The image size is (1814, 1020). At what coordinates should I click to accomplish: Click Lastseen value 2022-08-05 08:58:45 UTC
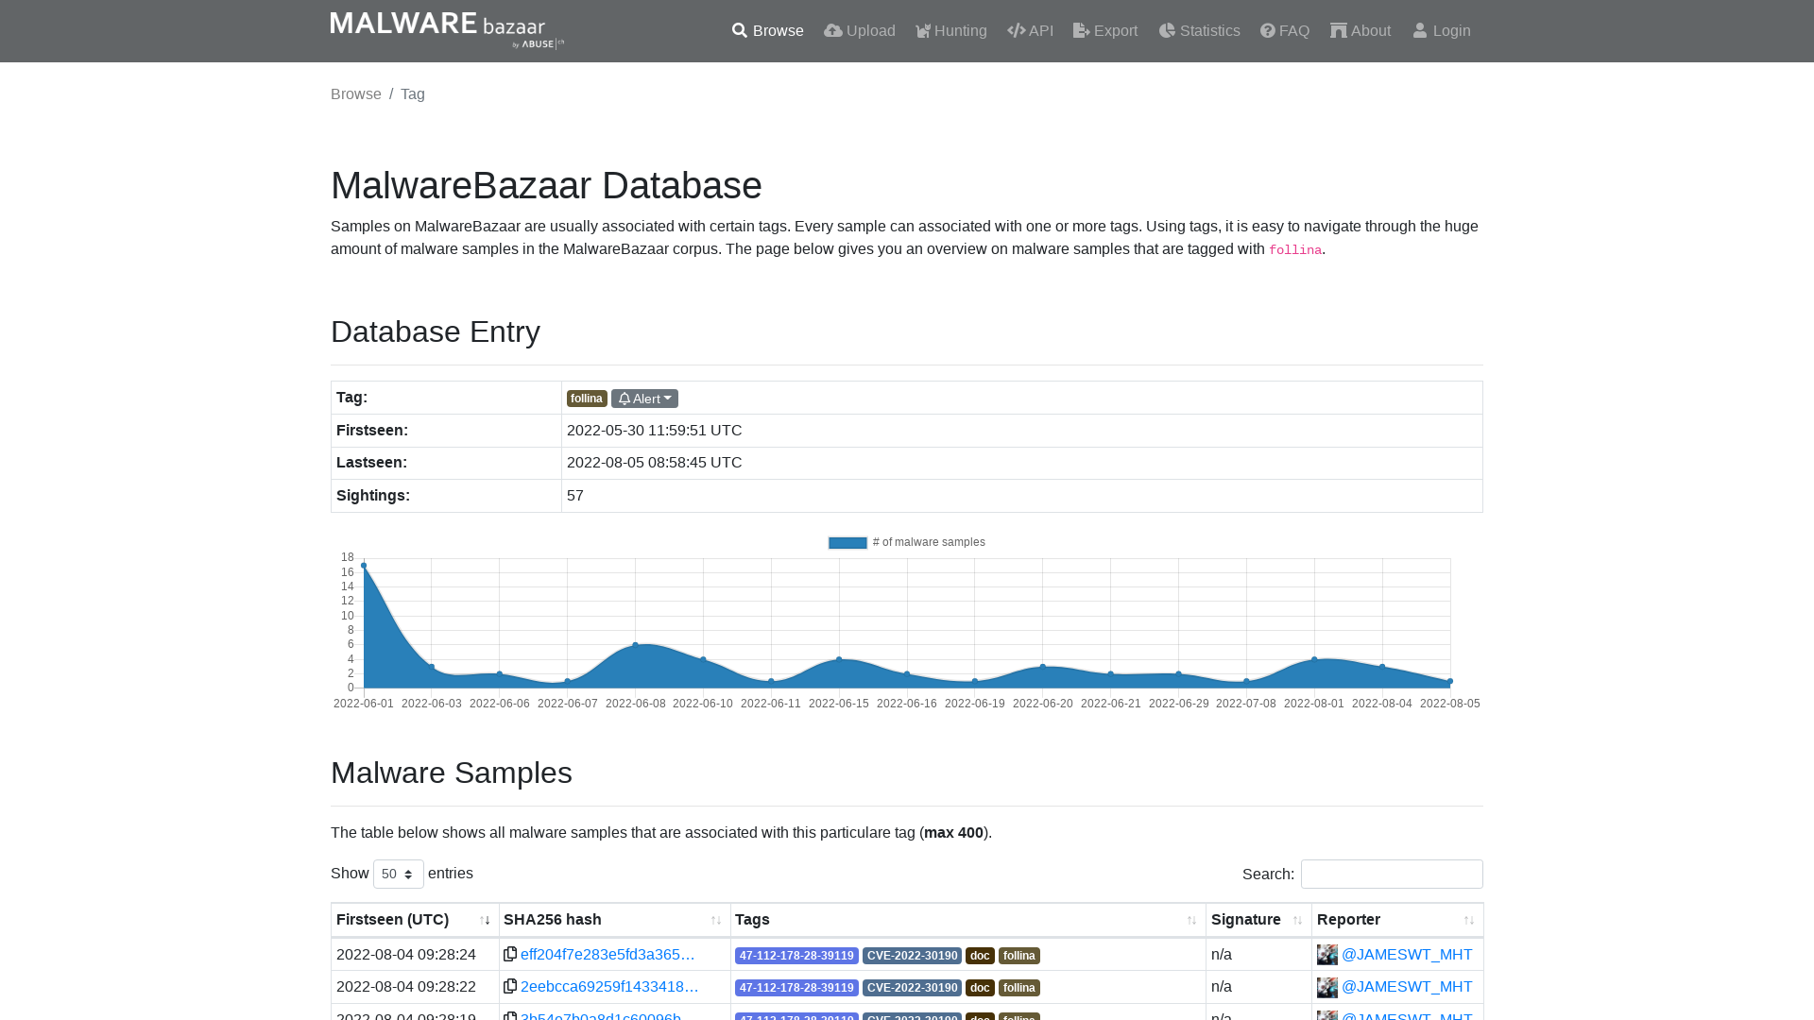tap(654, 463)
